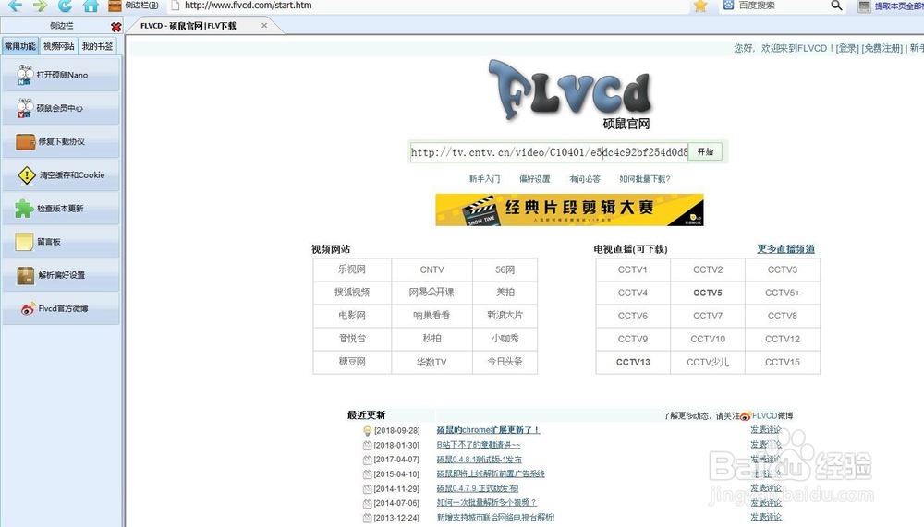Open the 有问必答 link
Screen dimensions: 924x527
click(x=585, y=179)
